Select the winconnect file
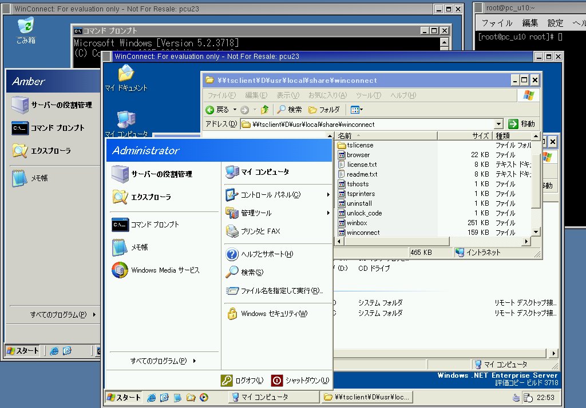Image resolution: width=586 pixels, height=408 pixels. pos(358,233)
